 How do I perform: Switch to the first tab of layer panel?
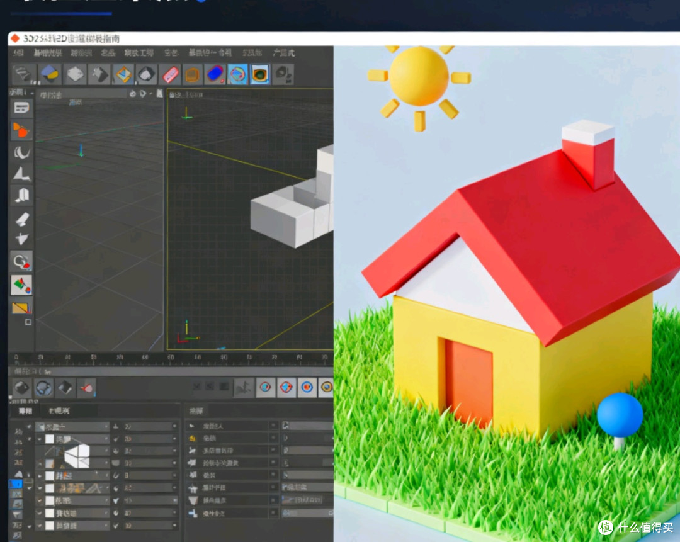coord(25,410)
